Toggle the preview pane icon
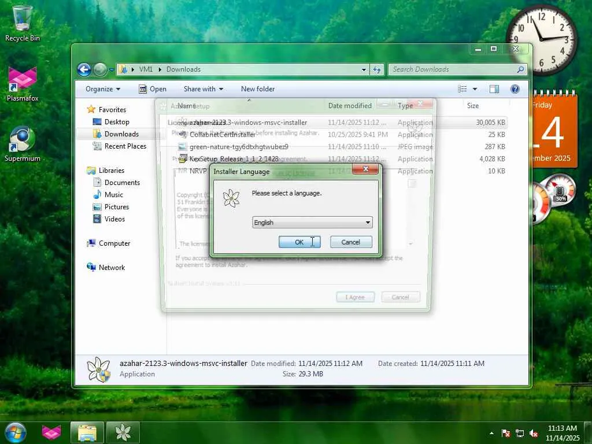Image resolution: width=592 pixels, height=444 pixels. pyautogui.click(x=494, y=89)
